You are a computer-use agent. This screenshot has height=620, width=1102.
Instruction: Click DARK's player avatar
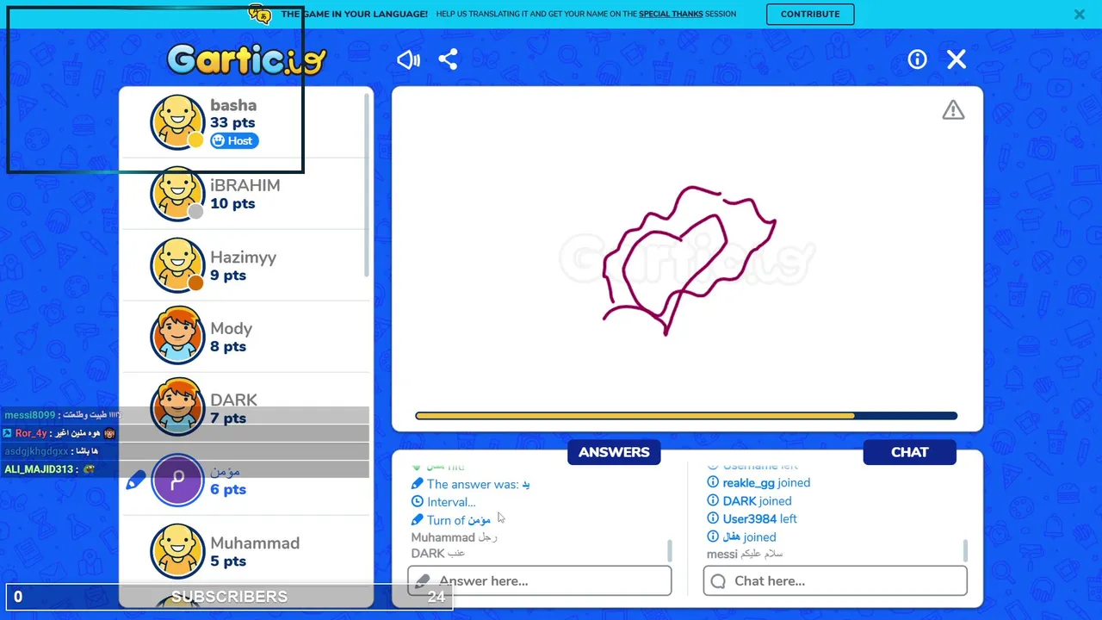pyautogui.click(x=177, y=408)
